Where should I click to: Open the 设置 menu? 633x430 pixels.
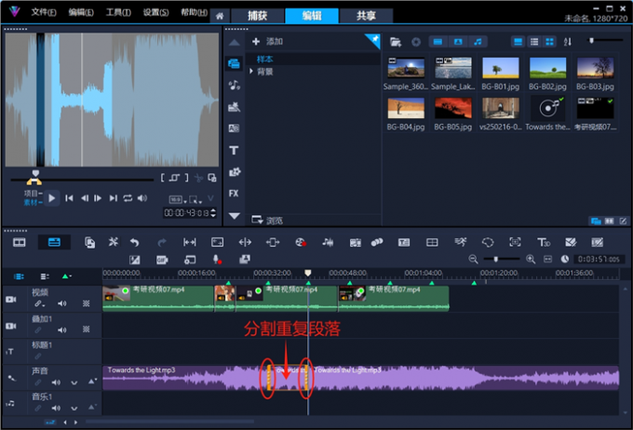coord(155,12)
